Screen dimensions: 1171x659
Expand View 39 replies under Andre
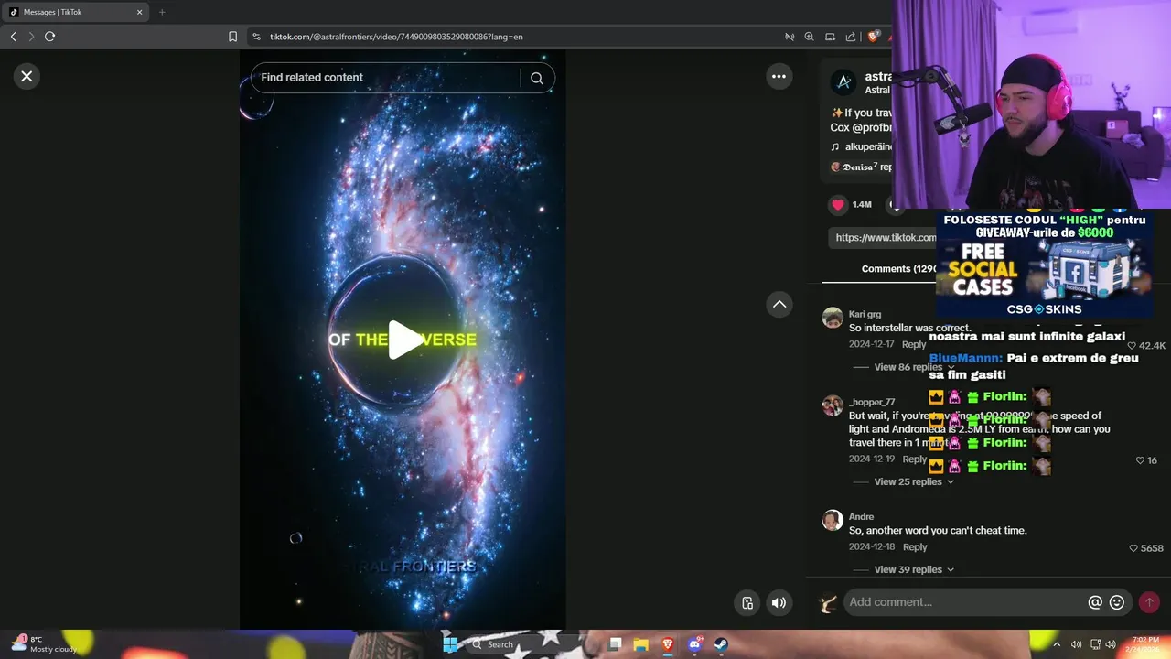914,569
